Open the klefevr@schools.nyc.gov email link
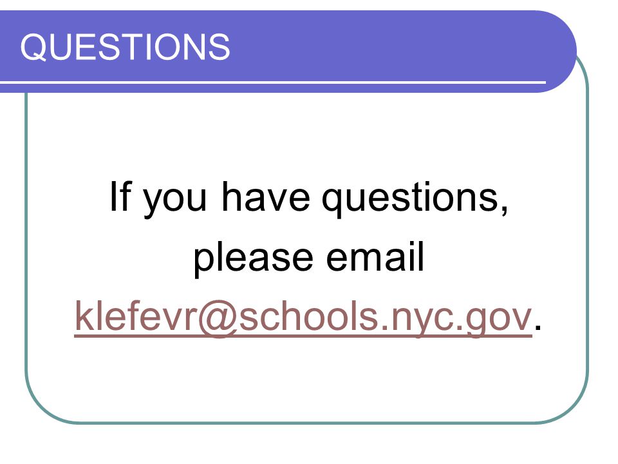Viewport: 618px width, 464px height. (303, 318)
